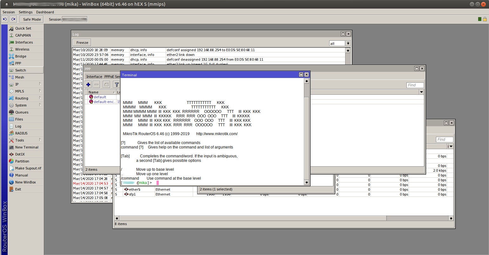Click the green CPU load indicator
The height and width of the screenshot is (255, 489).
point(479,19)
